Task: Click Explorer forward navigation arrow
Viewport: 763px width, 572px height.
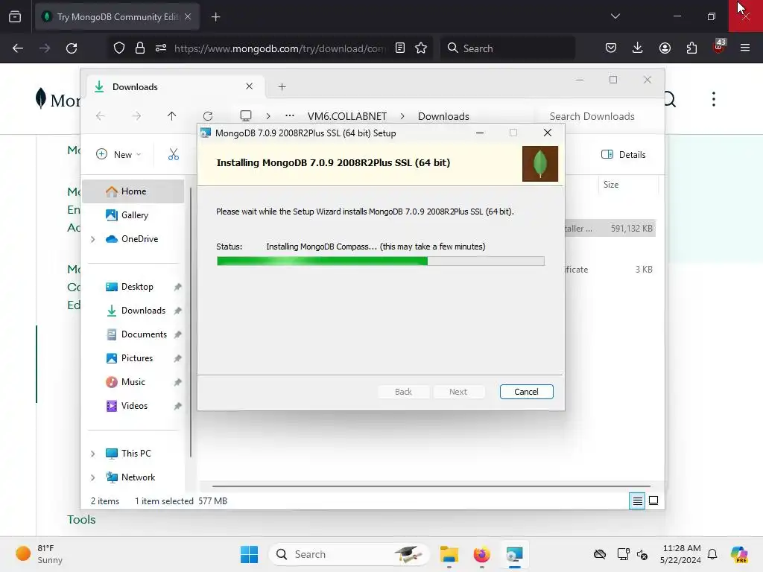Action: [x=136, y=115]
